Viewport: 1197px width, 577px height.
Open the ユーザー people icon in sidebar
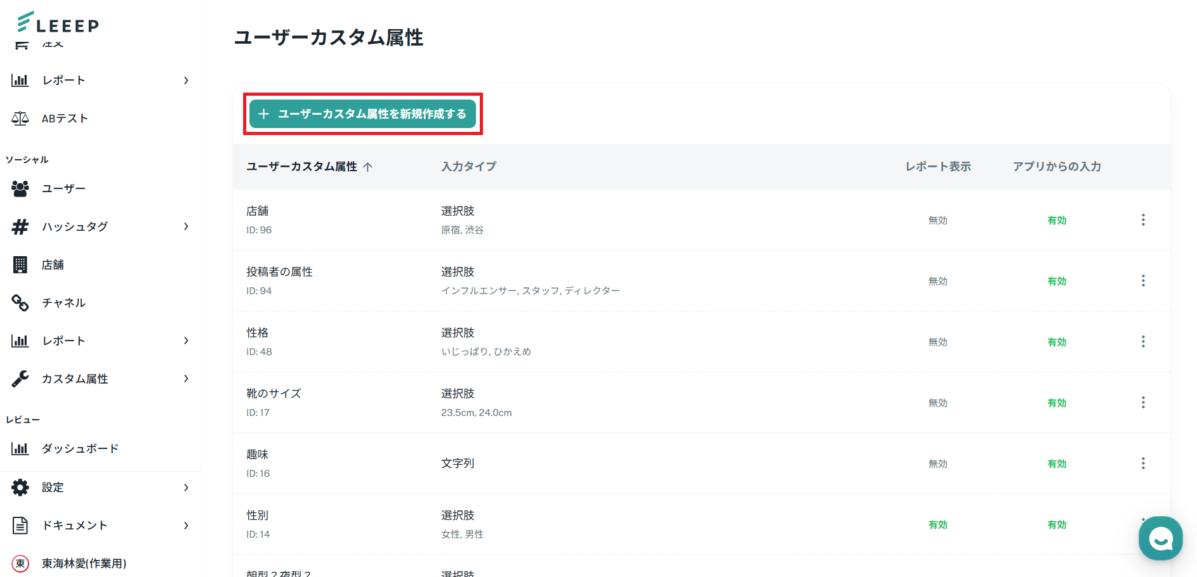[20, 188]
